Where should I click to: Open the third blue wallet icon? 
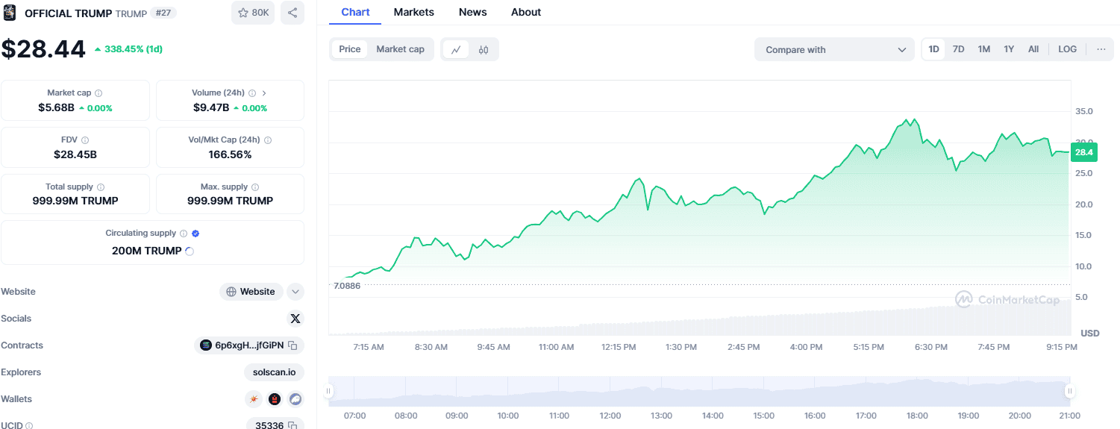295,399
